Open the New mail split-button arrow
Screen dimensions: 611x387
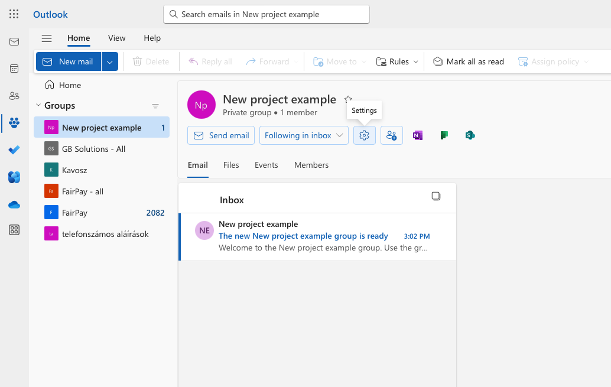pyautogui.click(x=110, y=61)
